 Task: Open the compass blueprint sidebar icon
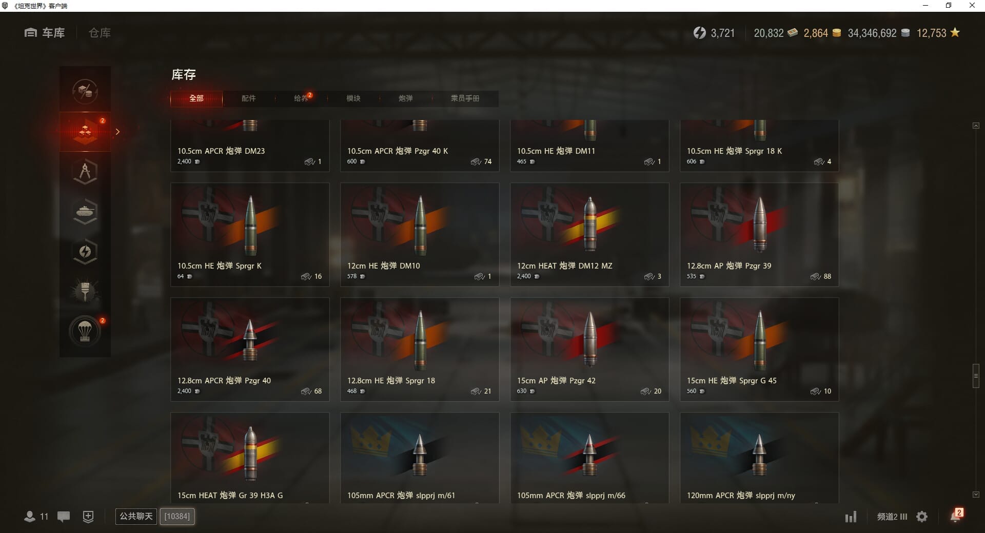pos(85,171)
